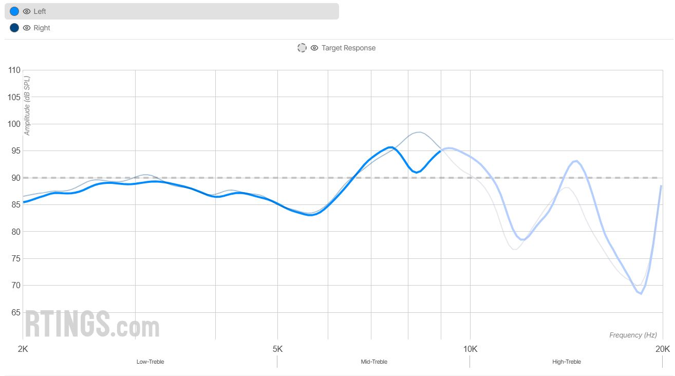
Task: Click the Frequency (Hz) axis title
Action: coord(633,335)
